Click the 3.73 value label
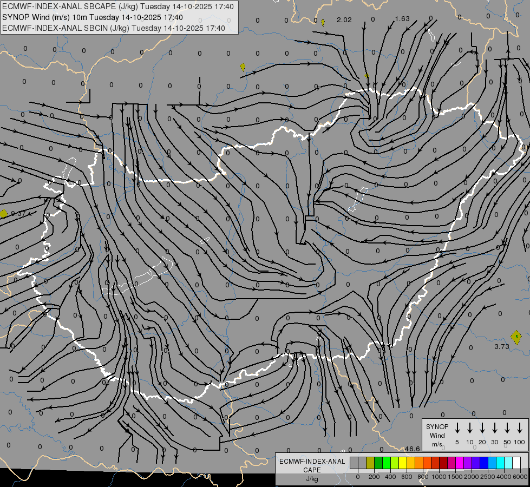 502,346
